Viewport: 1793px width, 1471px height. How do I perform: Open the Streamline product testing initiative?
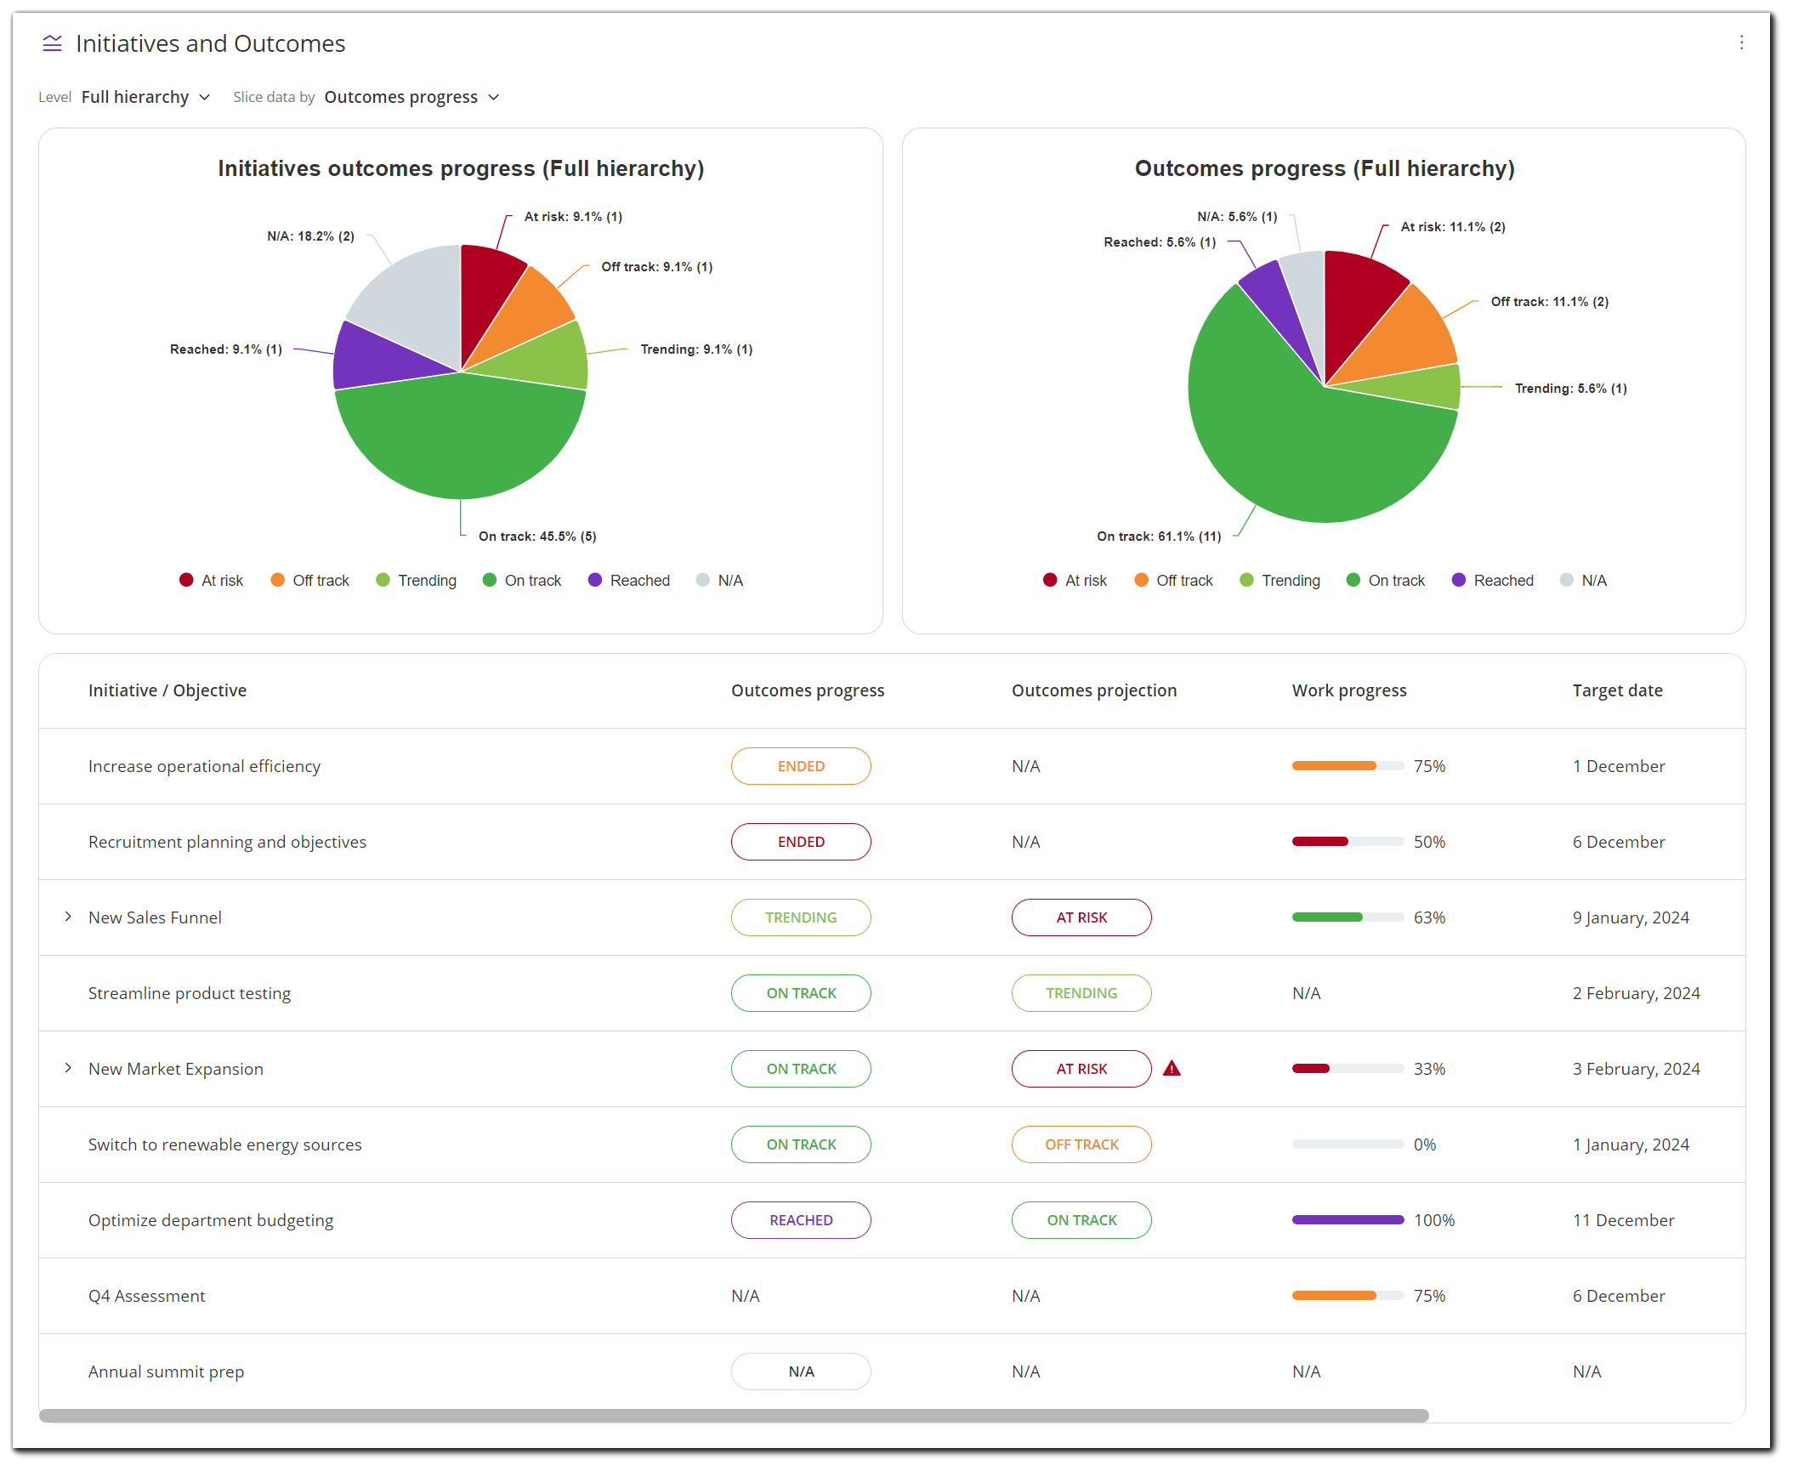[x=189, y=992]
